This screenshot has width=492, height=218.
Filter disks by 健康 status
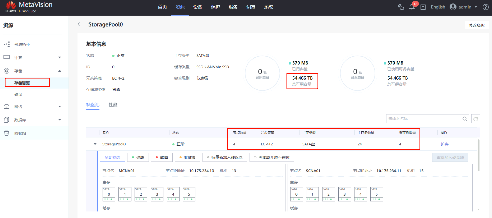pos(138,157)
